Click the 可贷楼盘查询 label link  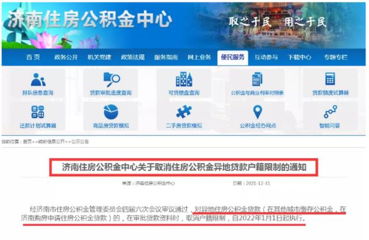point(184,93)
